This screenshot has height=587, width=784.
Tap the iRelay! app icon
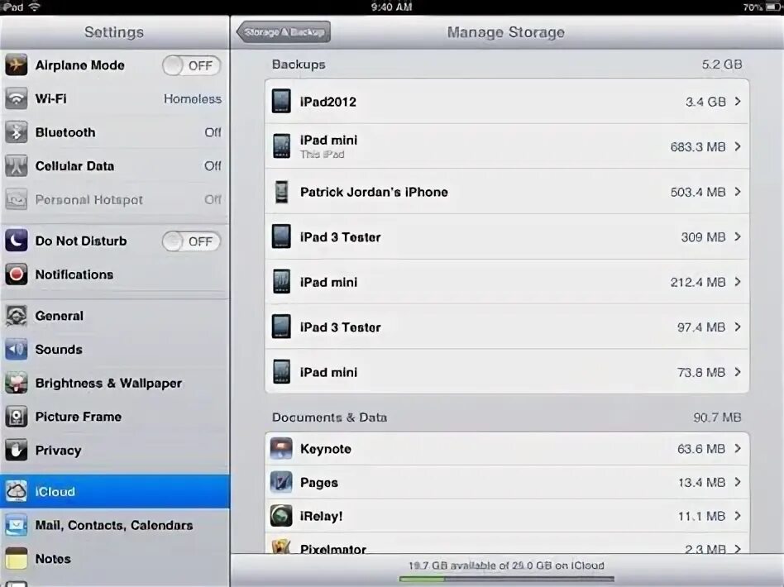coord(281,516)
